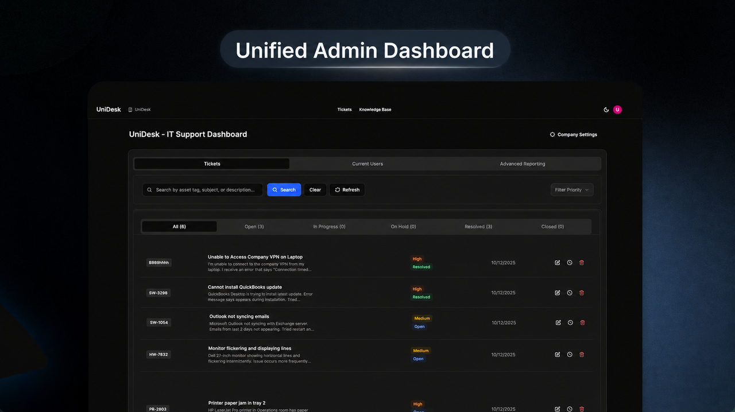Open 'Unable to Access Company VPN on Laptop'

[x=255, y=257]
